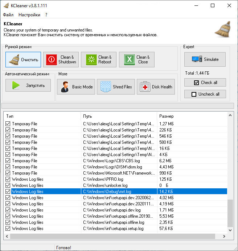Toggle checkbox for PFRO.log row
238x251 pixels.
8,179
